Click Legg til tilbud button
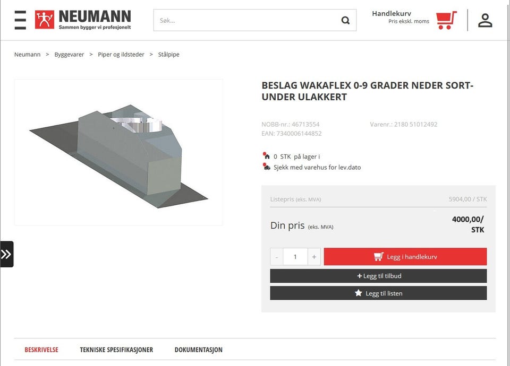510x366 pixels. tap(378, 276)
